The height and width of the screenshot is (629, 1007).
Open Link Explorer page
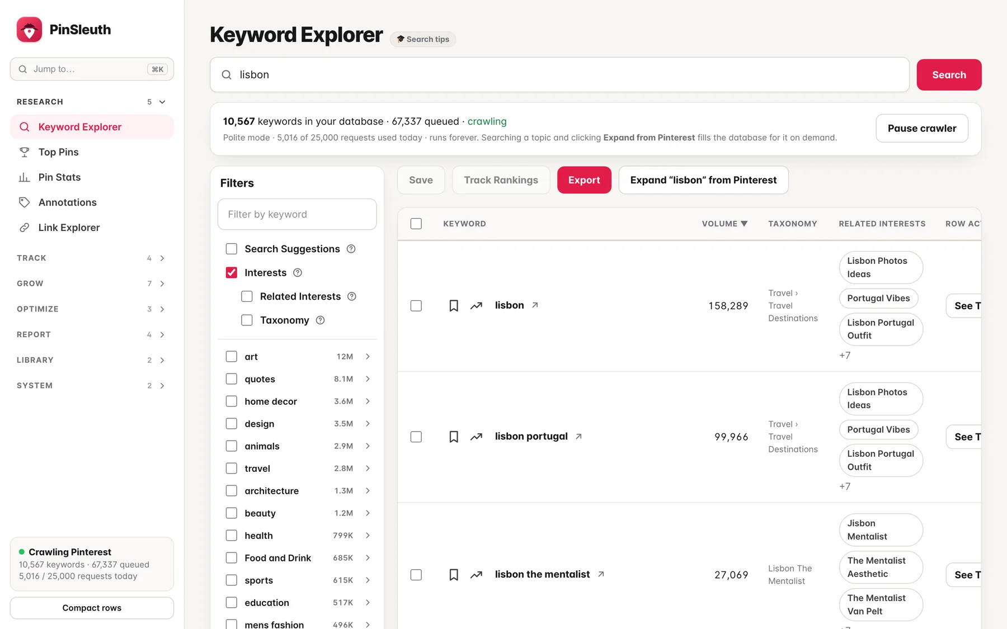coord(92,228)
